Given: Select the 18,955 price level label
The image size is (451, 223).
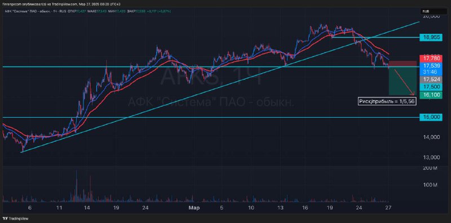Looking at the screenshot, I should point(430,37).
